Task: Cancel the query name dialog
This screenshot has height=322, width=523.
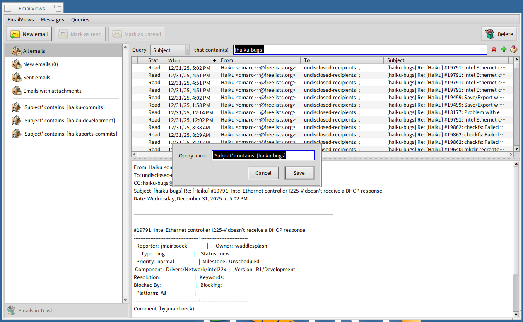Action: (263, 173)
